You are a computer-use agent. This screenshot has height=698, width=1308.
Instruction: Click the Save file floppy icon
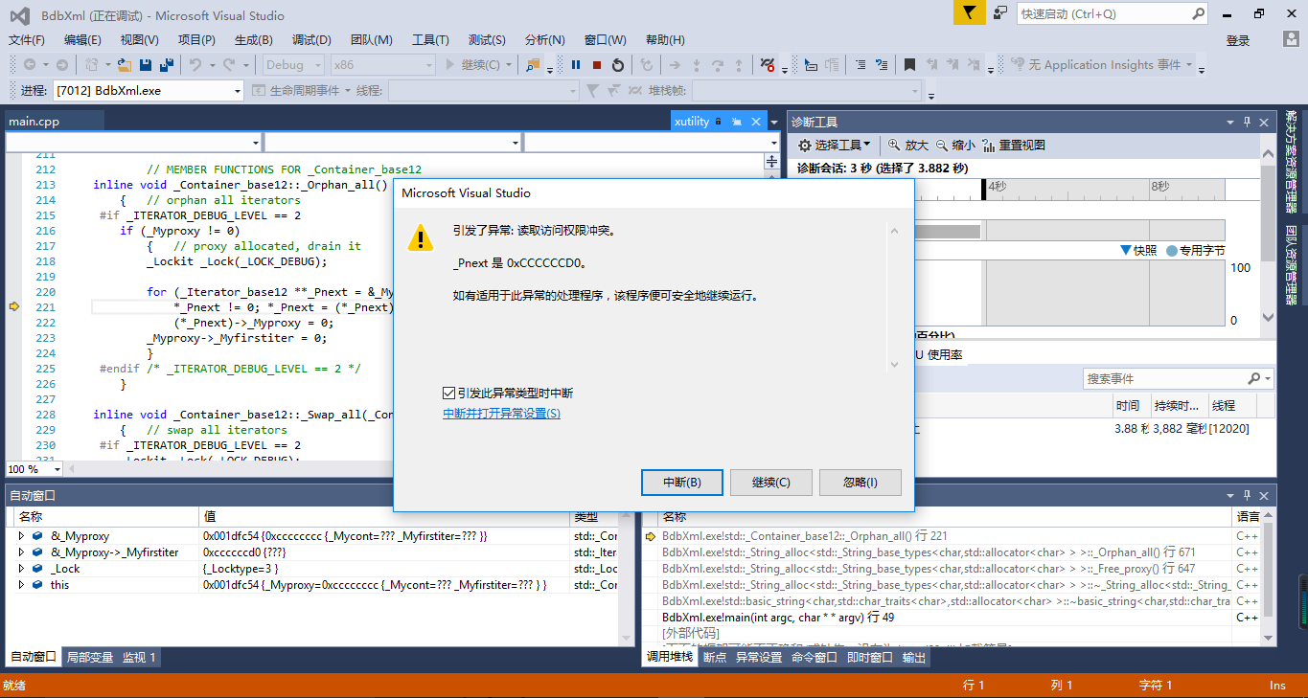pos(146,65)
